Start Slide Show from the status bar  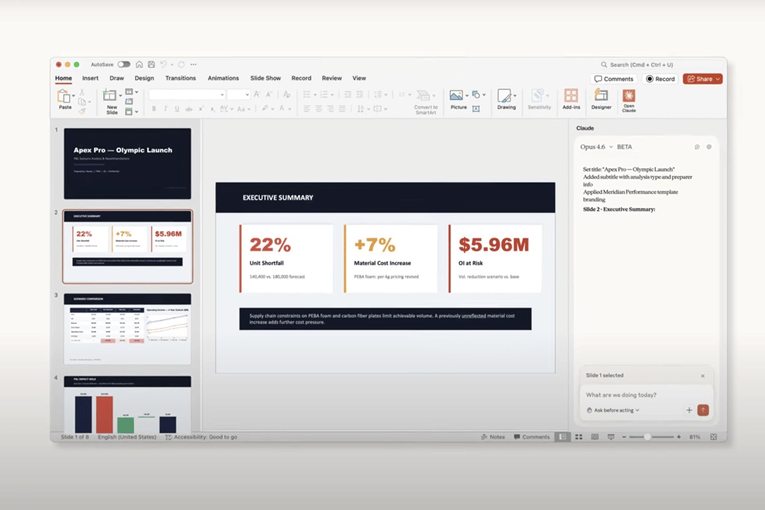611,437
